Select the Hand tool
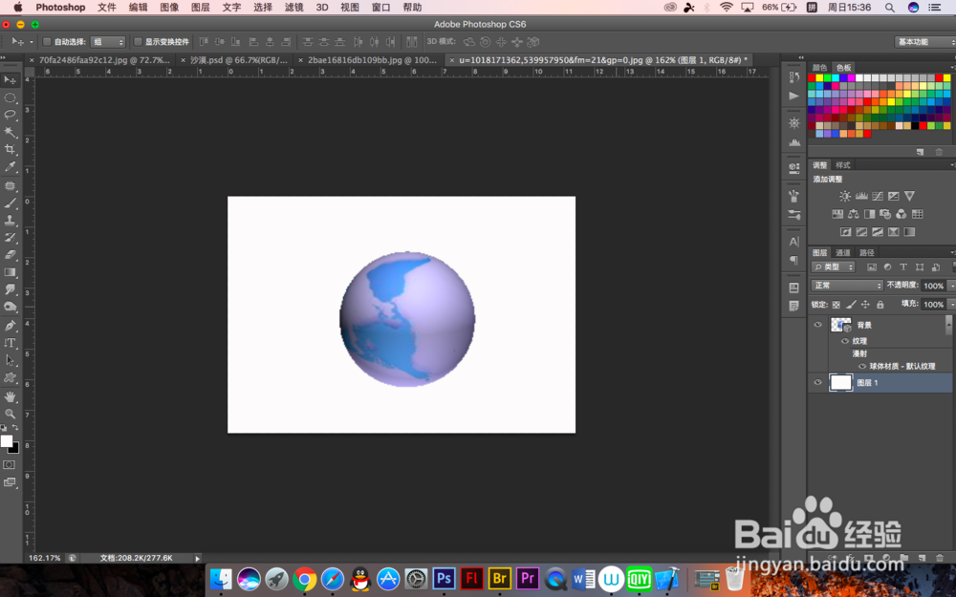 point(10,396)
